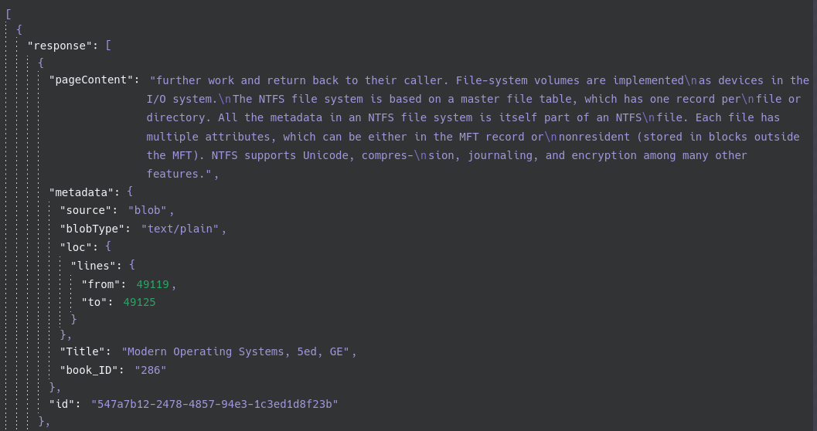Select the UUID value starting with 547a7b12
The width and height of the screenshot is (817, 431).
click(x=214, y=404)
